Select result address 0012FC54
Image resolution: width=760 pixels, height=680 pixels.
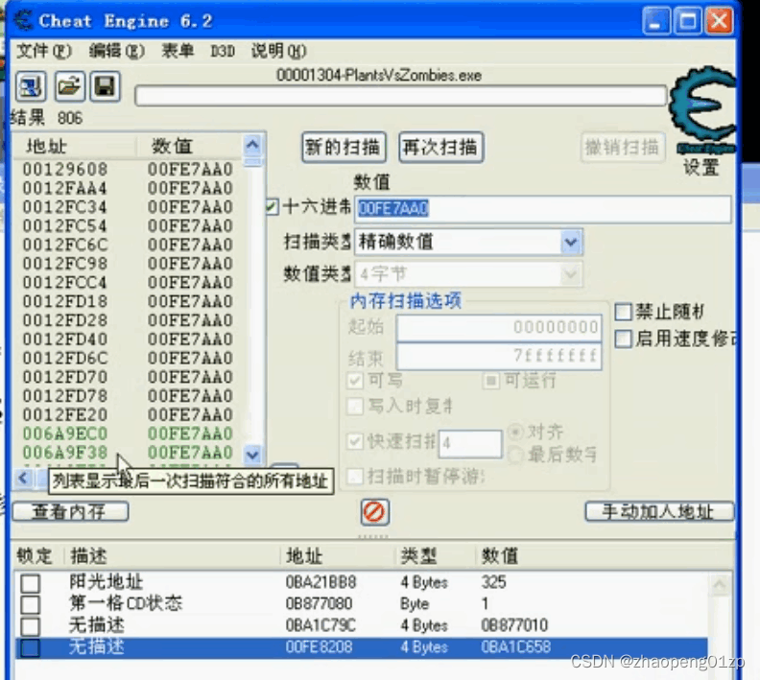point(65,226)
